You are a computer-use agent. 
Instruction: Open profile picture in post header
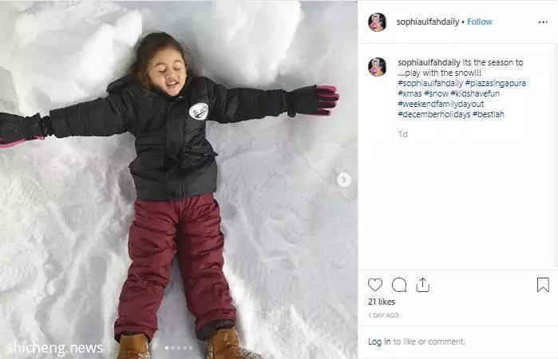click(378, 22)
